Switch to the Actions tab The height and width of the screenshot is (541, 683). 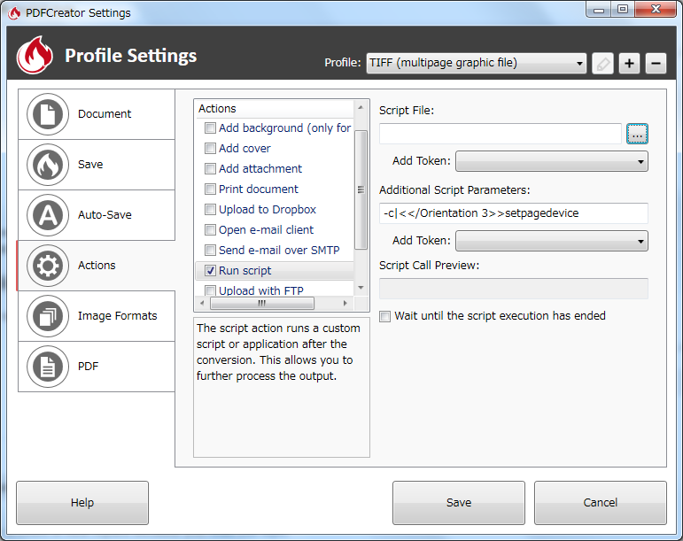click(x=97, y=266)
